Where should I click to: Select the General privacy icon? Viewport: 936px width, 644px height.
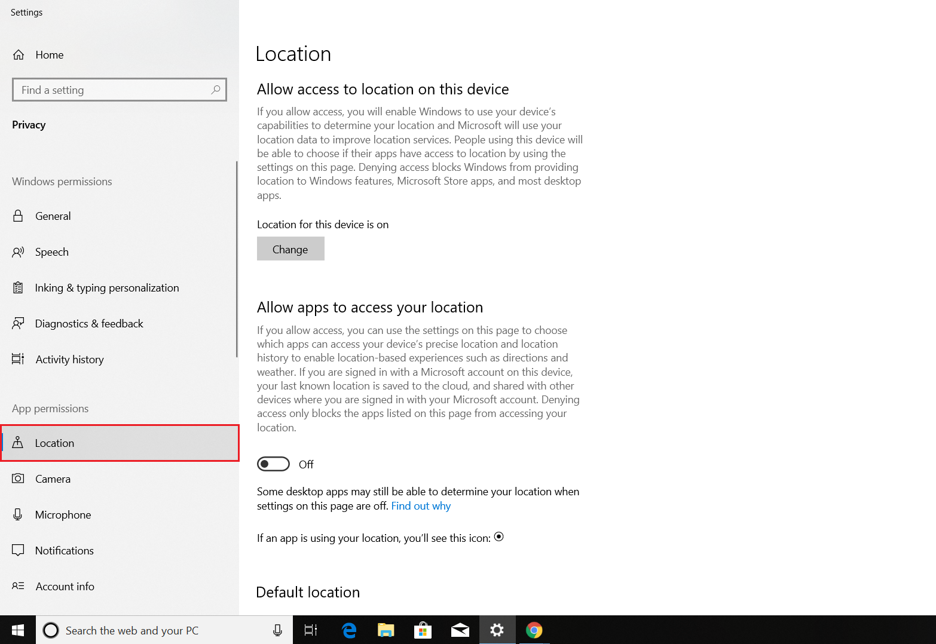click(18, 216)
